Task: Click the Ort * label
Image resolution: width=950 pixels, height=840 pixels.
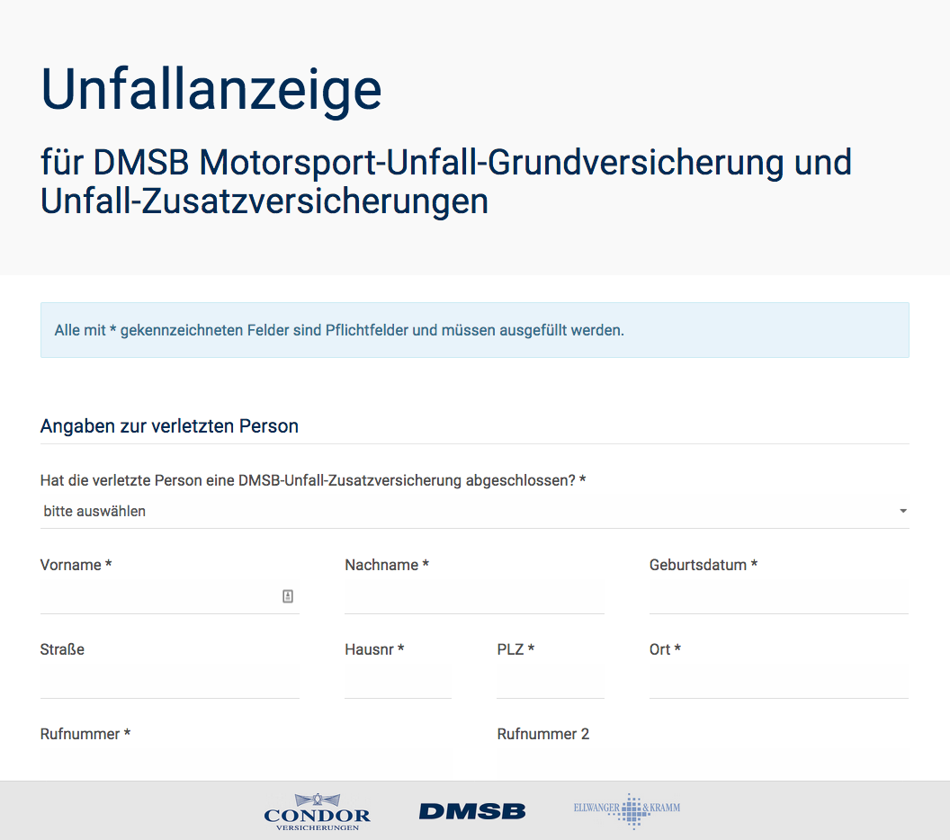Action: [665, 649]
